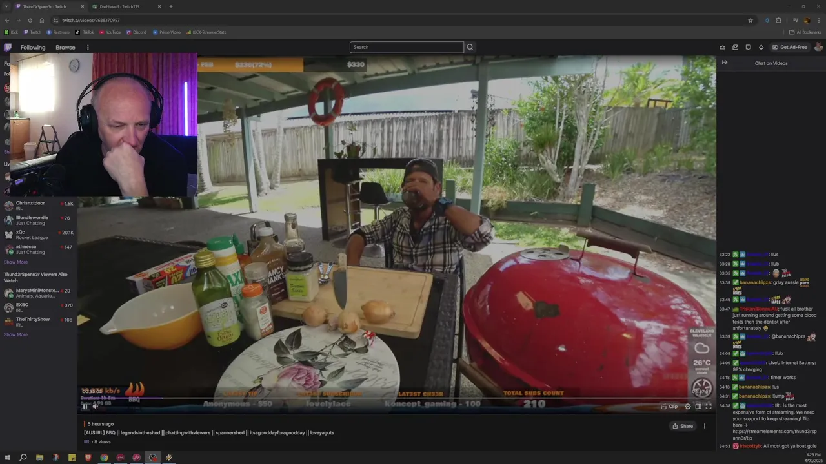This screenshot has width=826, height=464.
Task: Open Whispers chat bubble icon
Action: 748,47
